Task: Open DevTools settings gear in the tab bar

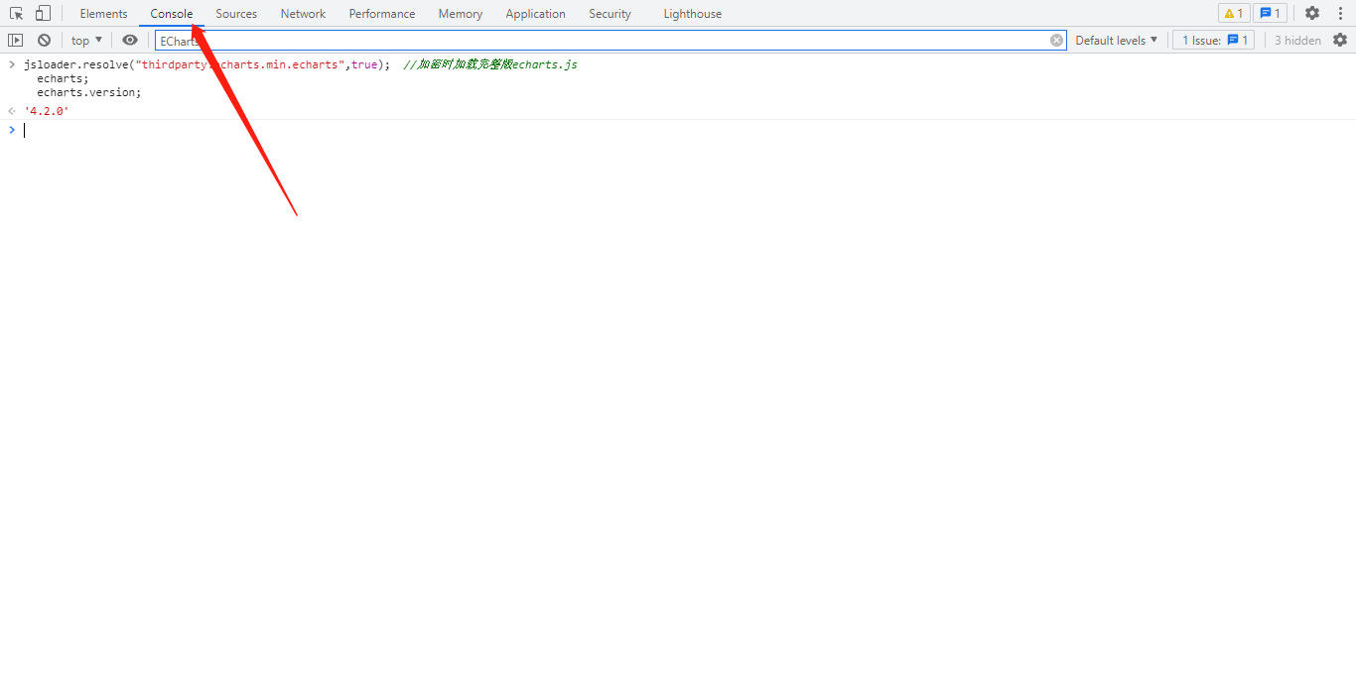Action: 1312,13
